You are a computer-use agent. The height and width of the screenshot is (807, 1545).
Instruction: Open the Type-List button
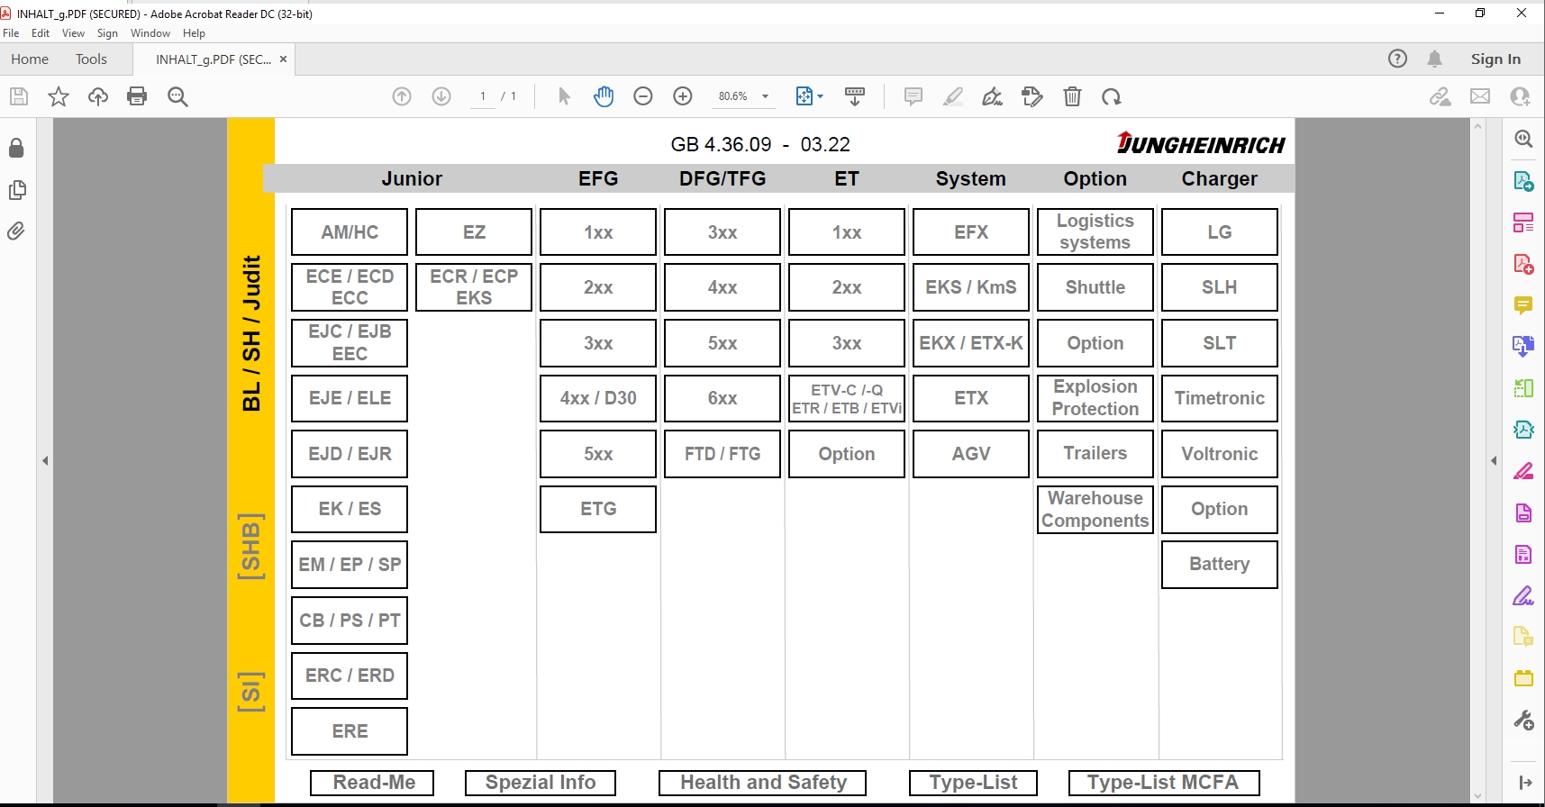pos(973,783)
